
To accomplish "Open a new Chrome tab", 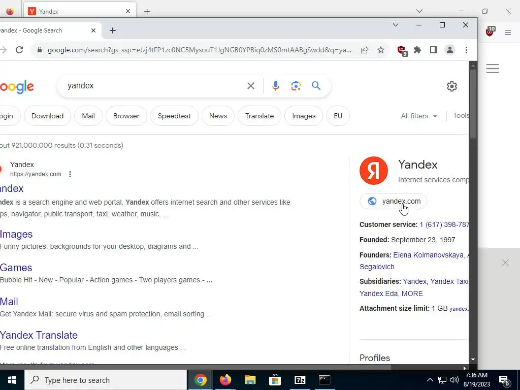I will click(113, 30).
